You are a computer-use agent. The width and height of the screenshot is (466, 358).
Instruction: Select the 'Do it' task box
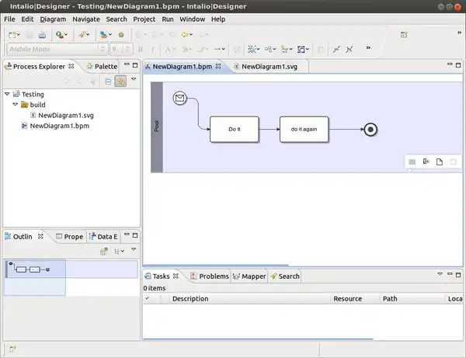[234, 129]
